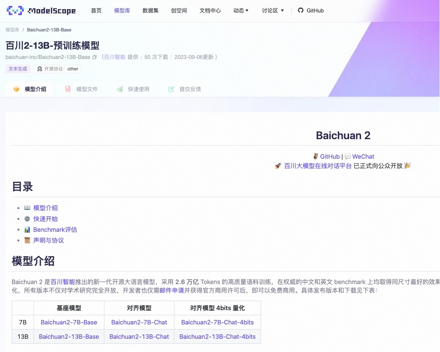This screenshot has height=352, width=440.
Task: Click the Baichuan 2 heading
Action: (343, 135)
